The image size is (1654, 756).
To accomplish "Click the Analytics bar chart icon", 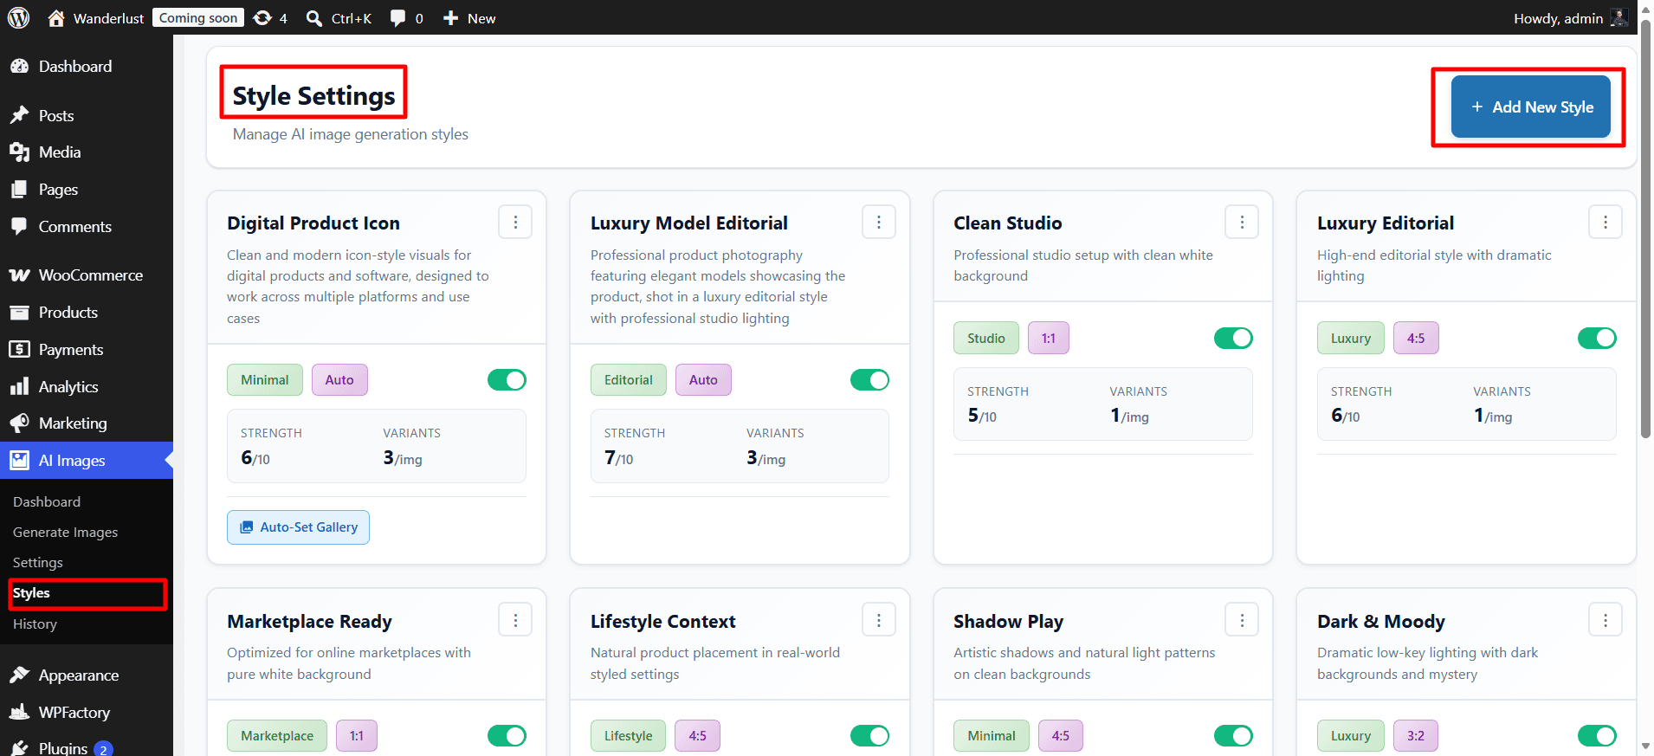I will [x=19, y=387].
